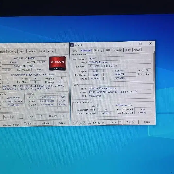
Task: Click the Tools button in left window
Action: coord(28,123)
